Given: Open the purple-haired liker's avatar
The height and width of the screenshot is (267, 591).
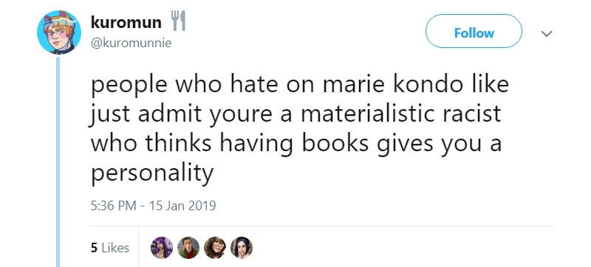Looking at the screenshot, I should 161,248.
